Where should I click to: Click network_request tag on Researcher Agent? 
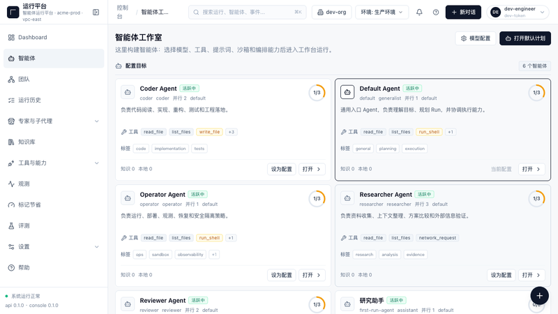[437, 238]
